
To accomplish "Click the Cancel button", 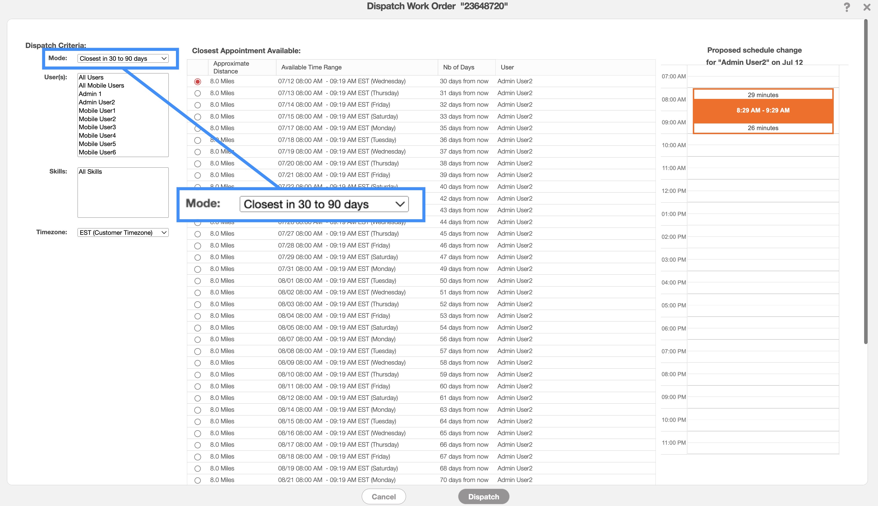I will [x=383, y=497].
